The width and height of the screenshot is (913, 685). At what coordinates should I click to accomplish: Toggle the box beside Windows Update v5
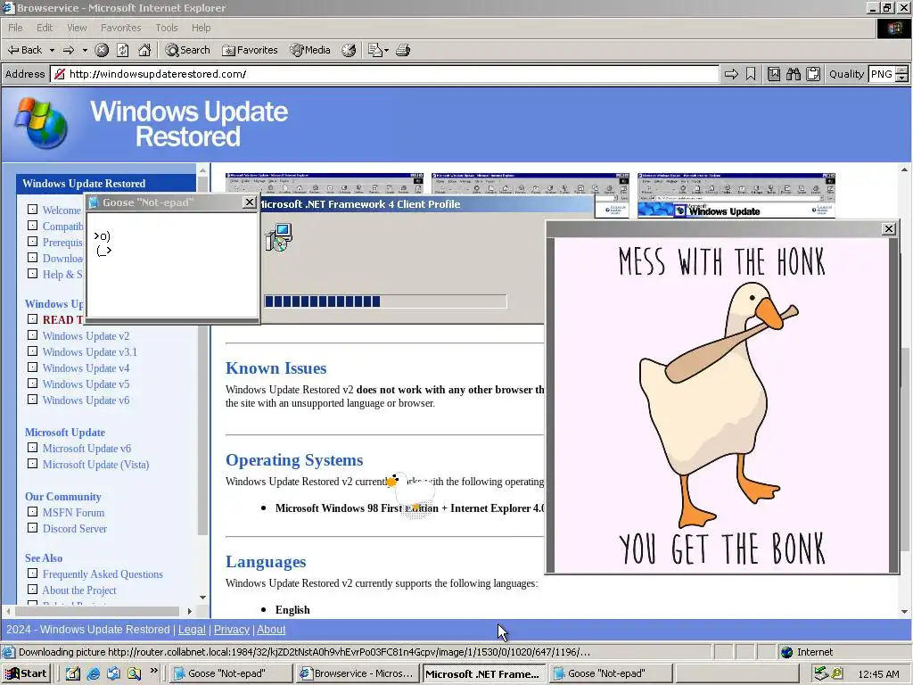pyautogui.click(x=33, y=384)
